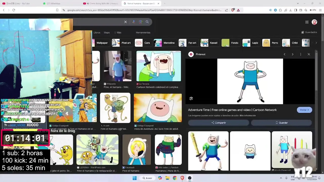This screenshot has width=324, height=182.
Task: Open Herramientas search tools
Action: [x=143, y=33]
